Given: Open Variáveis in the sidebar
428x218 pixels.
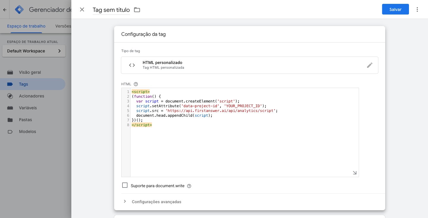Looking at the screenshot, I should click(33, 108).
